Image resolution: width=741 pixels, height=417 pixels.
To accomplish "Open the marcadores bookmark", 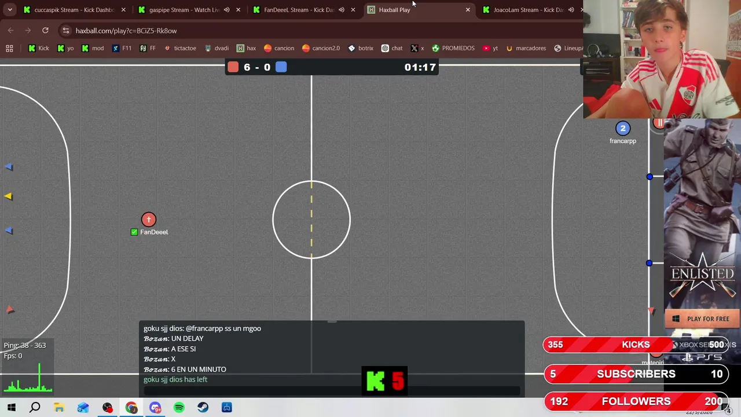I will (x=526, y=48).
